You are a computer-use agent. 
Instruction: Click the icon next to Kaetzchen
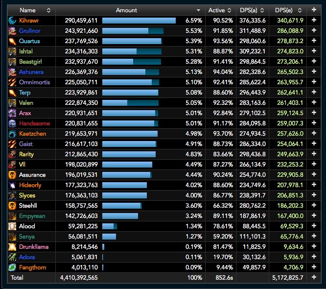[12, 134]
